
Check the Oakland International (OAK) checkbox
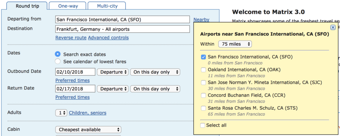point(203,70)
